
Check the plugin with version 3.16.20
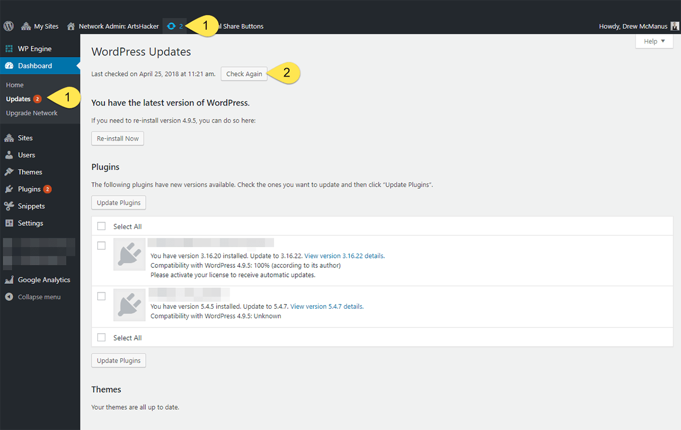click(x=102, y=246)
